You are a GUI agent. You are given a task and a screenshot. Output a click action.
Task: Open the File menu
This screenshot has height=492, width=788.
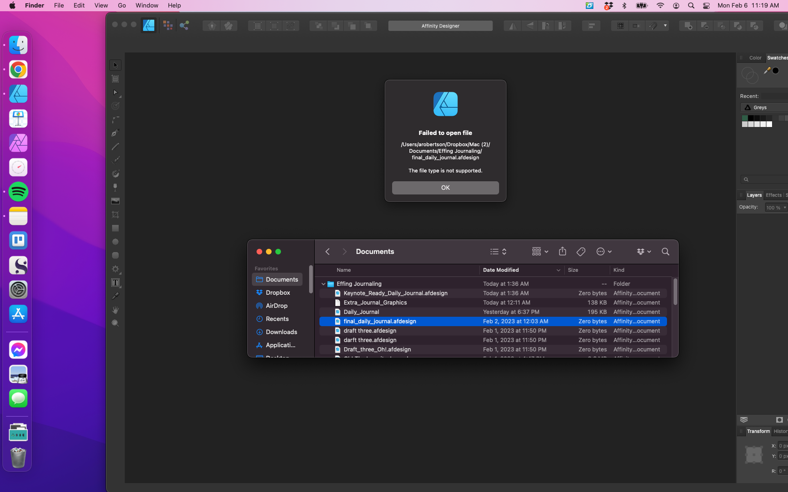click(x=59, y=6)
